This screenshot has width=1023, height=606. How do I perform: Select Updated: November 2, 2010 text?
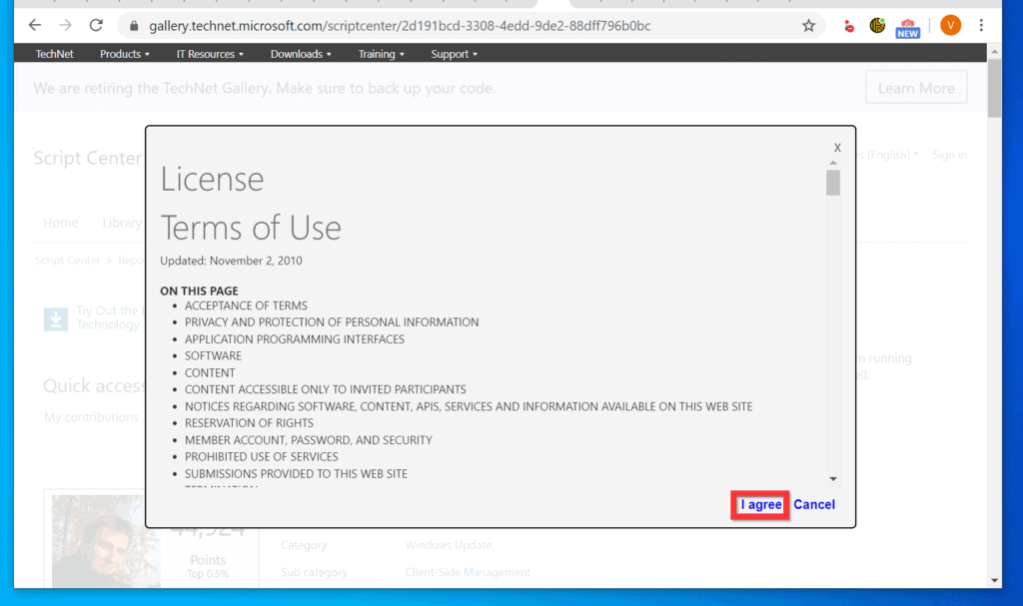pos(231,261)
